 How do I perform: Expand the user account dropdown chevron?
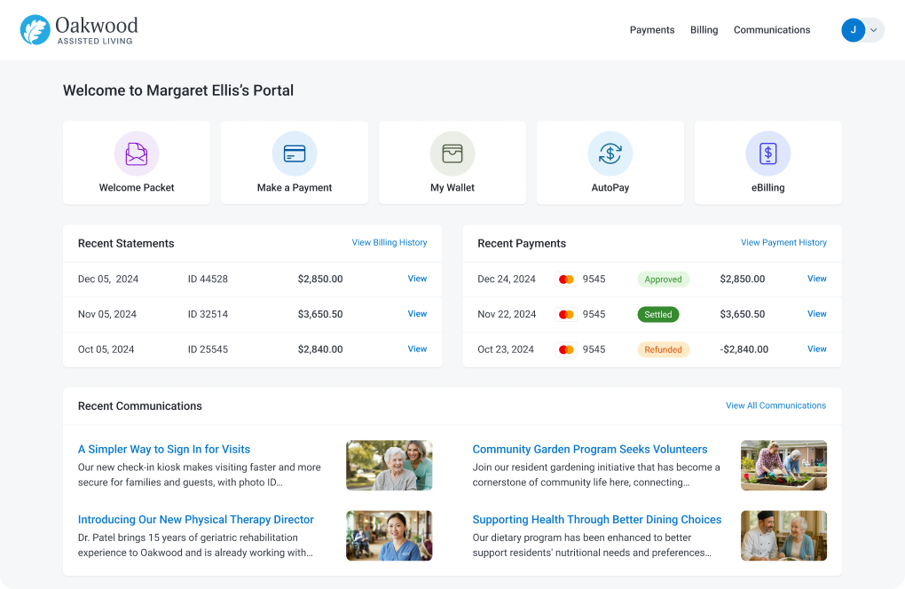874,30
